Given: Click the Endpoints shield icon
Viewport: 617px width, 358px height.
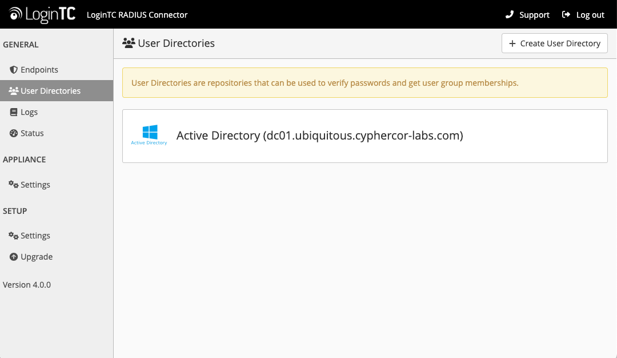Looking at the screenshot, I should click(14, 70).
